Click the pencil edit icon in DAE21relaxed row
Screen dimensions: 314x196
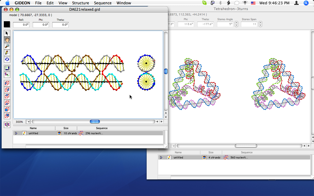[24, 133]
